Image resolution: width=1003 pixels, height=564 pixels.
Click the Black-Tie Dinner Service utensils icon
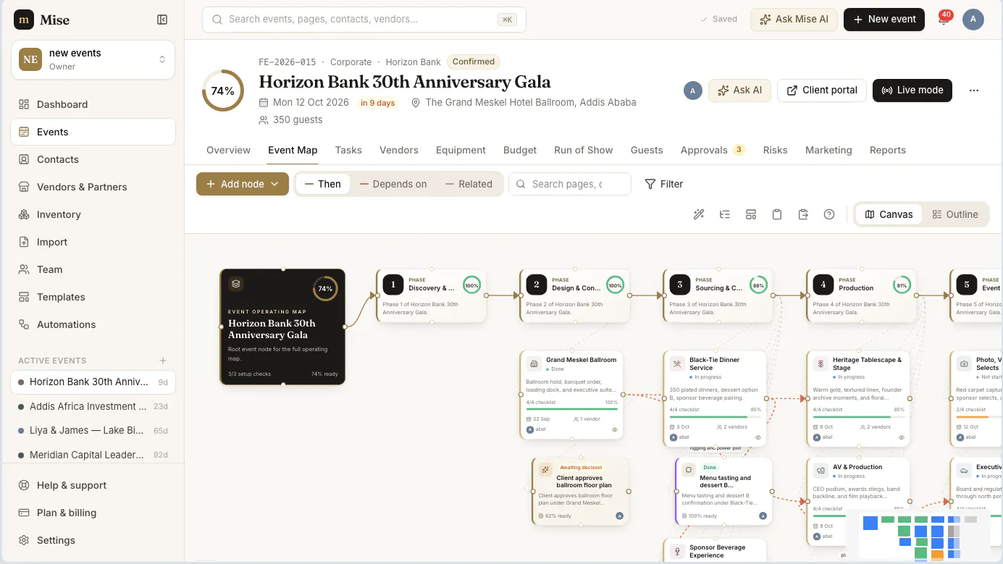[x=677, y=363]
